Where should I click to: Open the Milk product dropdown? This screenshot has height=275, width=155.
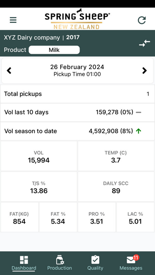(54, 50)
